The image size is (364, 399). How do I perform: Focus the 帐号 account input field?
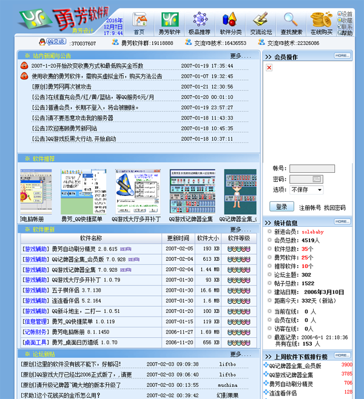[x=312, y=169]
